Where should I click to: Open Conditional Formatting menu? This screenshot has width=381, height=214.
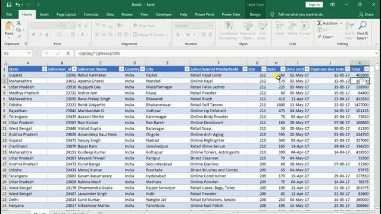[x=229, y=30]
